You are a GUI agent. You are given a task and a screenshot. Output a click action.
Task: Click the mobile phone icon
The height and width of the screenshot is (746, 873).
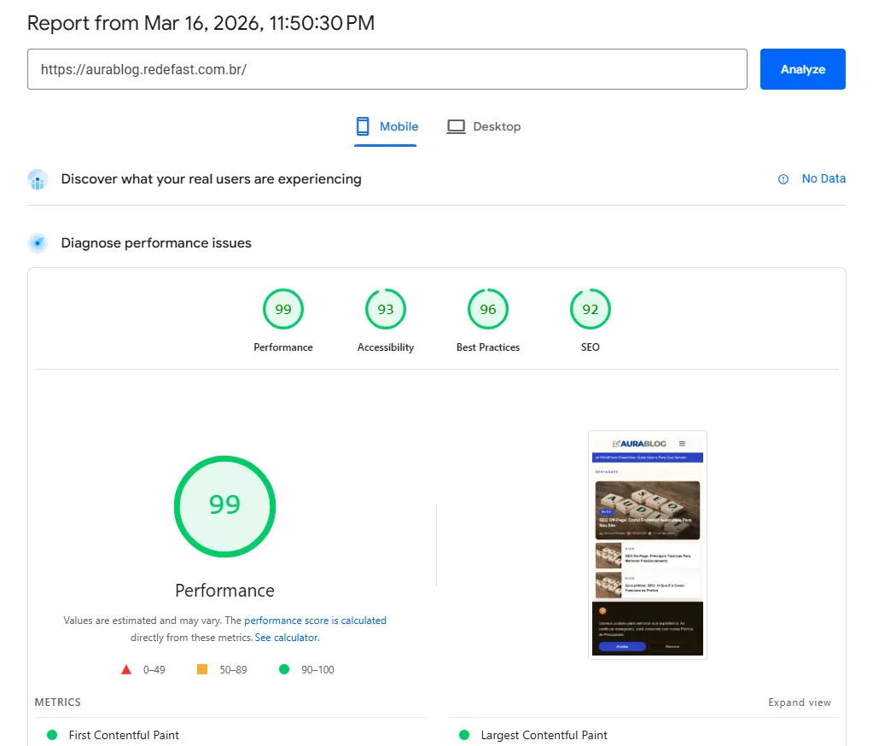point(363,126)
